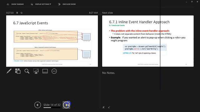Viewport: 200px width, 112px height.
Task: Click the current slide 6.7 JavaScript Events
Action: click(52, 41)
